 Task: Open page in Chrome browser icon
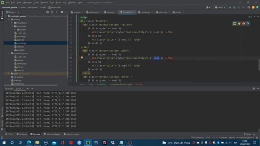click(239, 24)
